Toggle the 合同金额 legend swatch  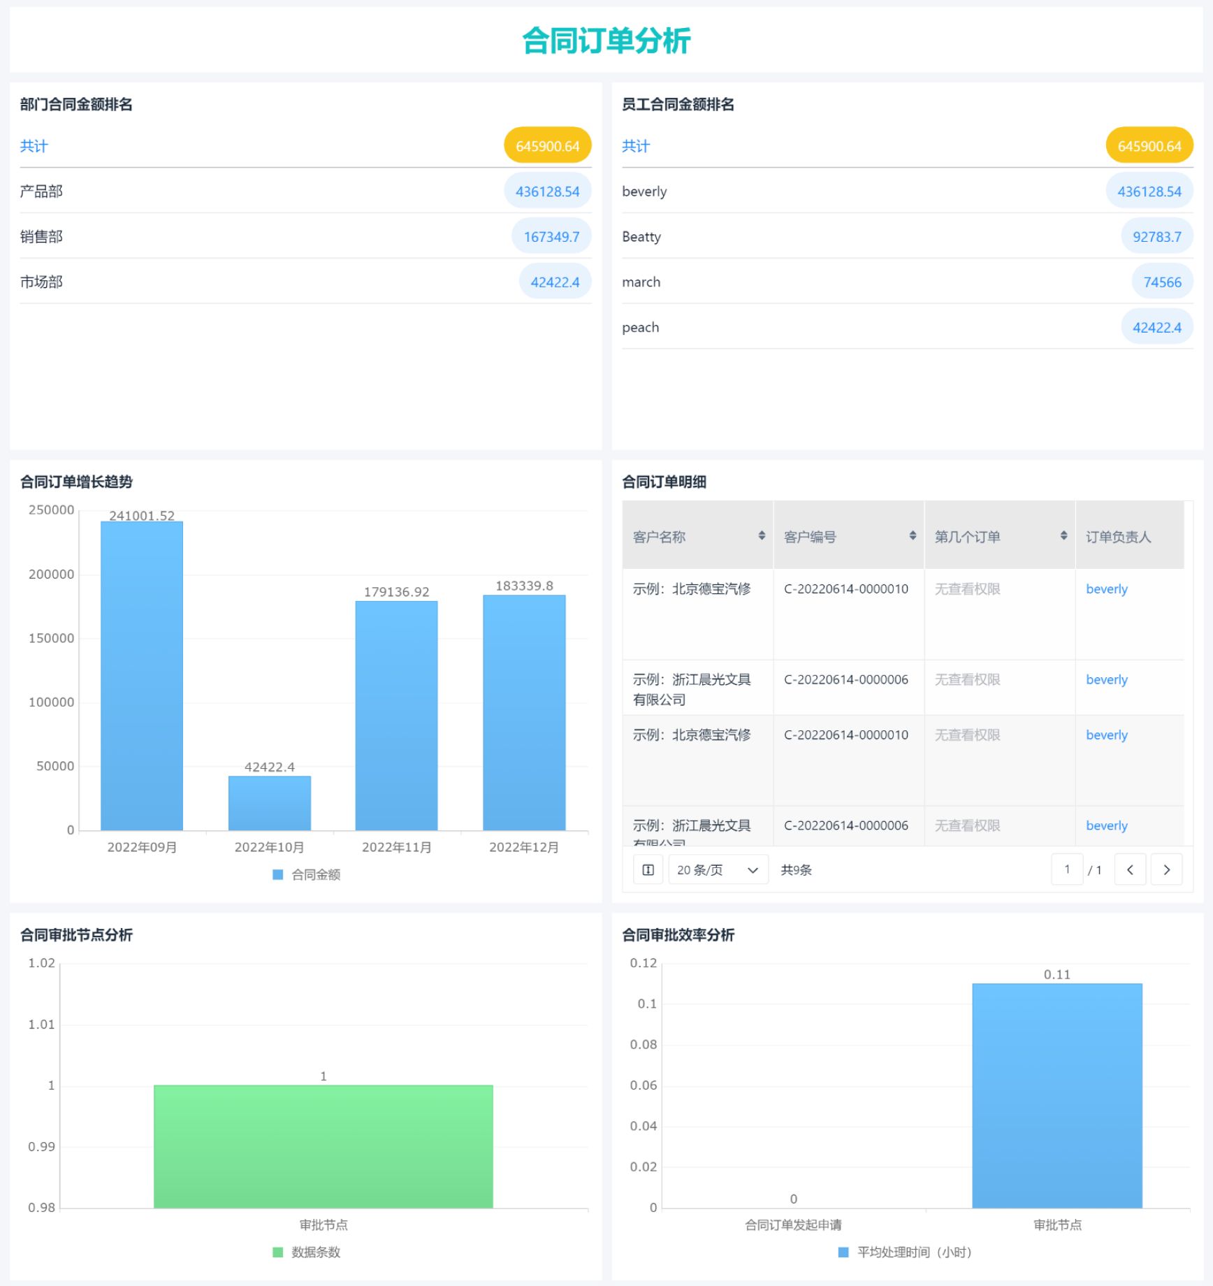(277, 874)
